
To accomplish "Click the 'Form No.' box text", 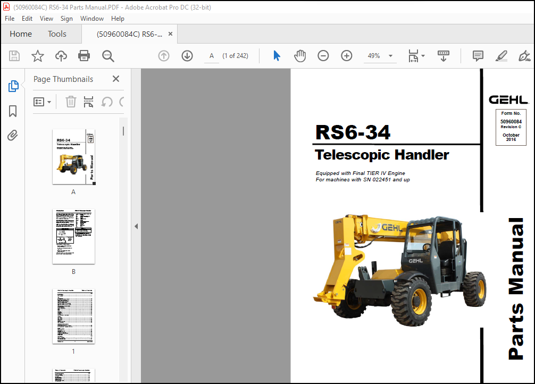I will pyautogui.click(x=511, y=113).
